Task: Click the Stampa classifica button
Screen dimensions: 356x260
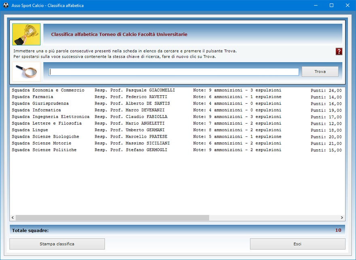Action: pos(57,244)
